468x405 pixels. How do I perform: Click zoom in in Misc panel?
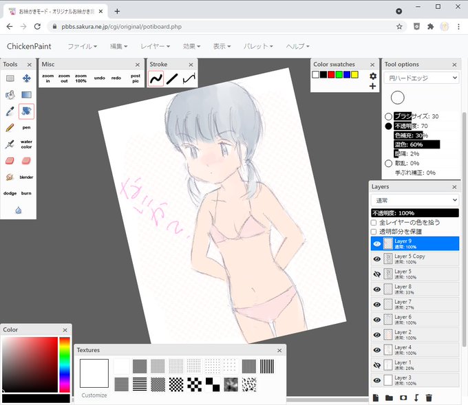click(47, 78)
